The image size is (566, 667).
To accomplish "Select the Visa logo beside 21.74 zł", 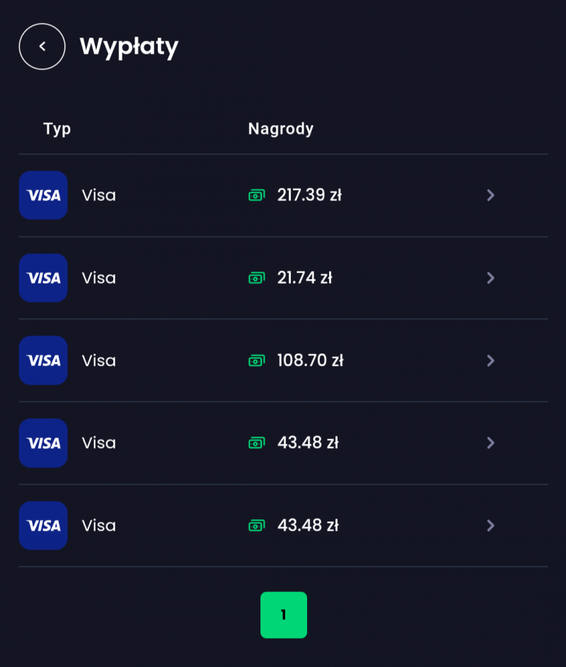I will [x=43, y=278].
